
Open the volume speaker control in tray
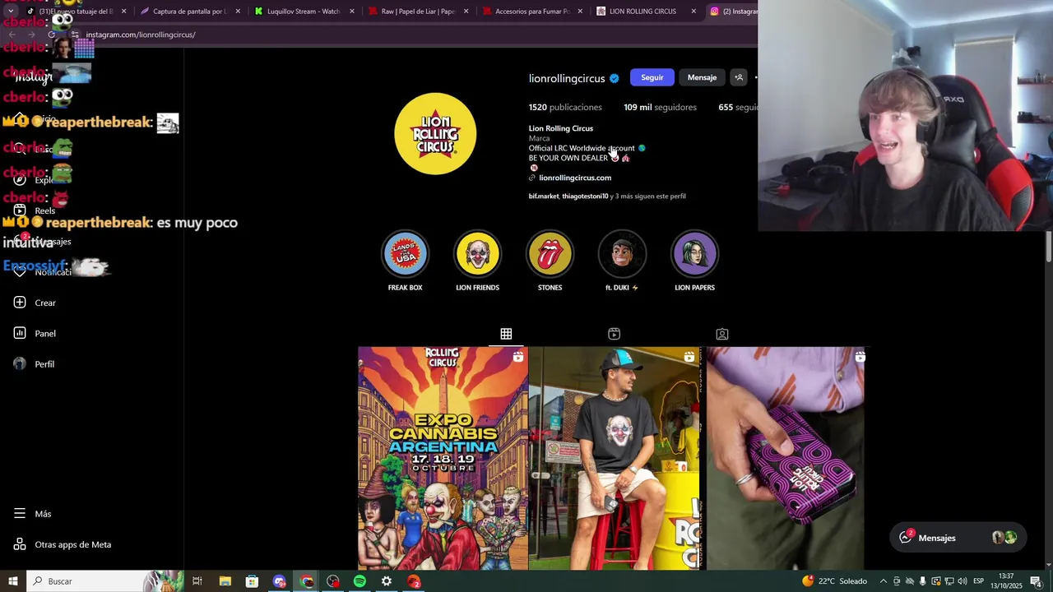(962, 581)
